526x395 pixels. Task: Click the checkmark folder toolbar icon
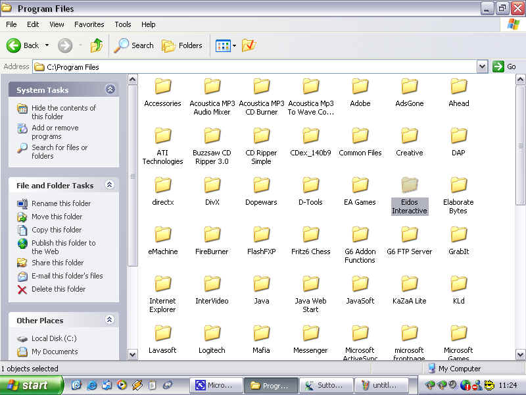(x=249, y=45)
